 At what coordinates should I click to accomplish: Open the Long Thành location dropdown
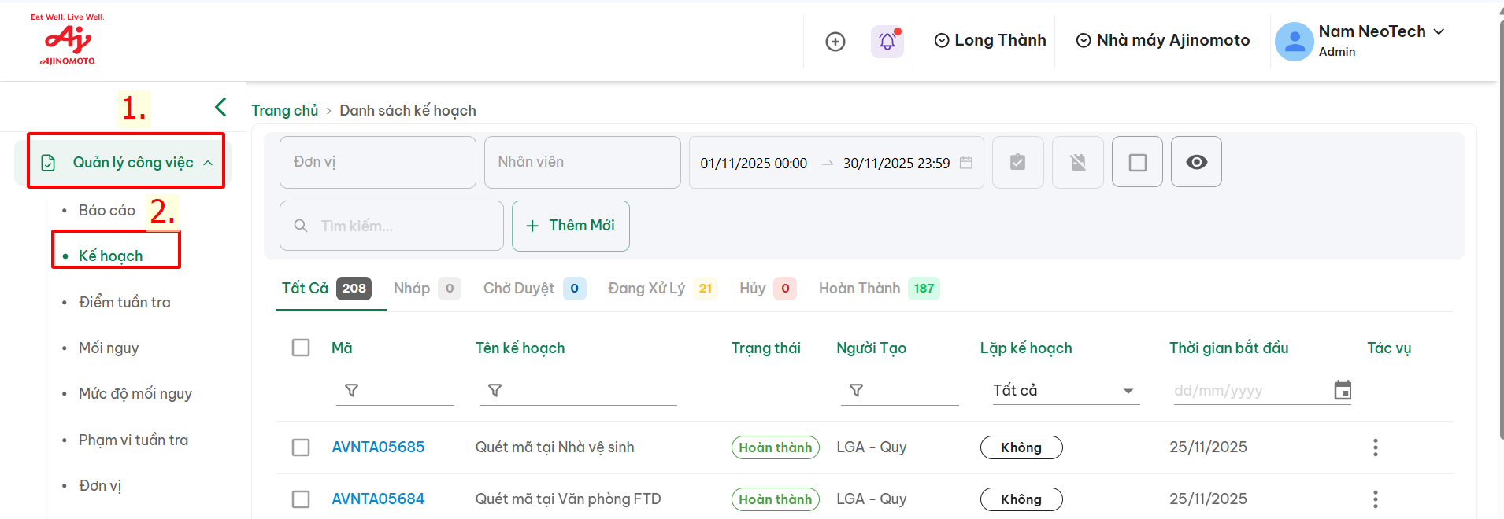pyautogui.click(x=990, y=41)
